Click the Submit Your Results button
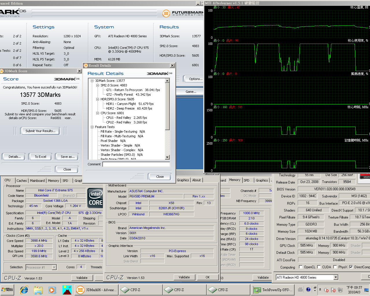370x296 pixels. point(40,131)
